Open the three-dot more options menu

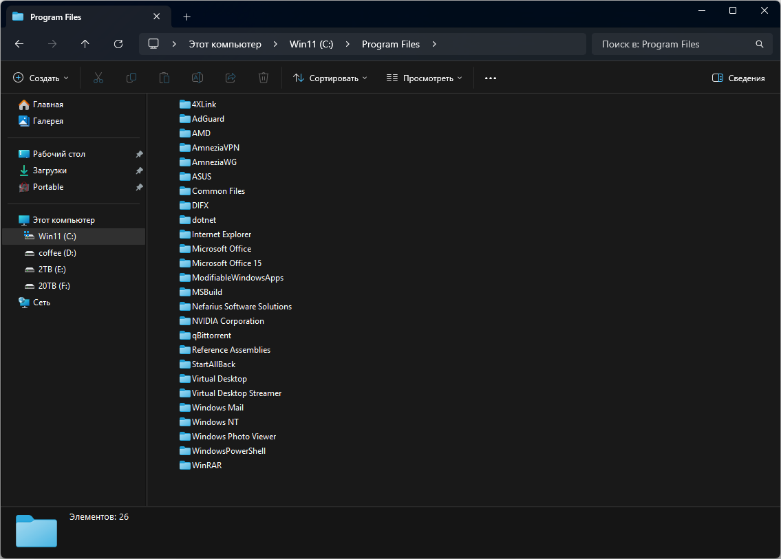point(491,78)
